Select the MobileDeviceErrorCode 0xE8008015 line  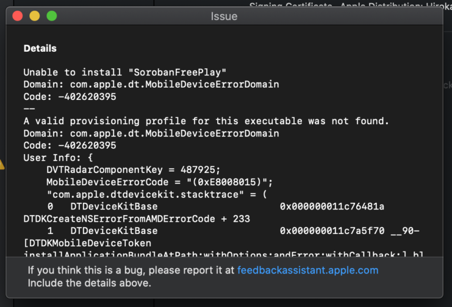[159, 182]
